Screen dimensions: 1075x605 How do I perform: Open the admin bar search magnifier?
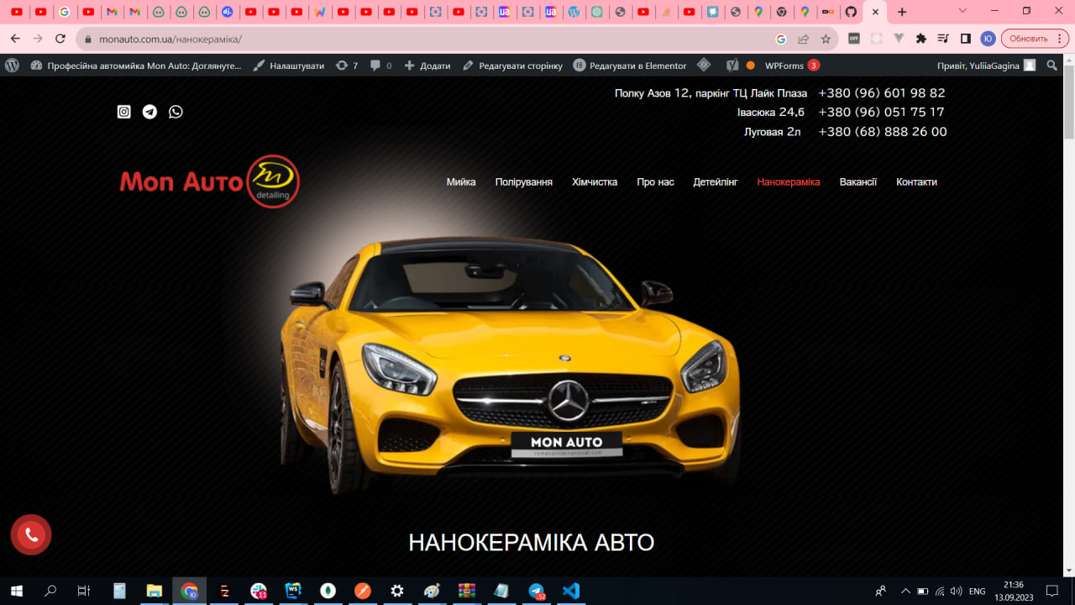(x=1051, y=66)
